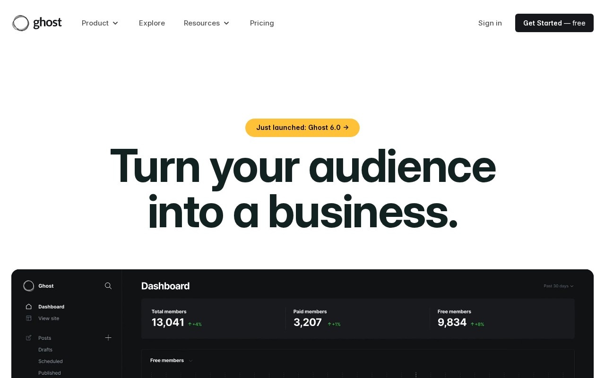This screenshot has width=605, height=378.
Task: Click the +4% total members growth indicator
Action: tap(195, 324)
